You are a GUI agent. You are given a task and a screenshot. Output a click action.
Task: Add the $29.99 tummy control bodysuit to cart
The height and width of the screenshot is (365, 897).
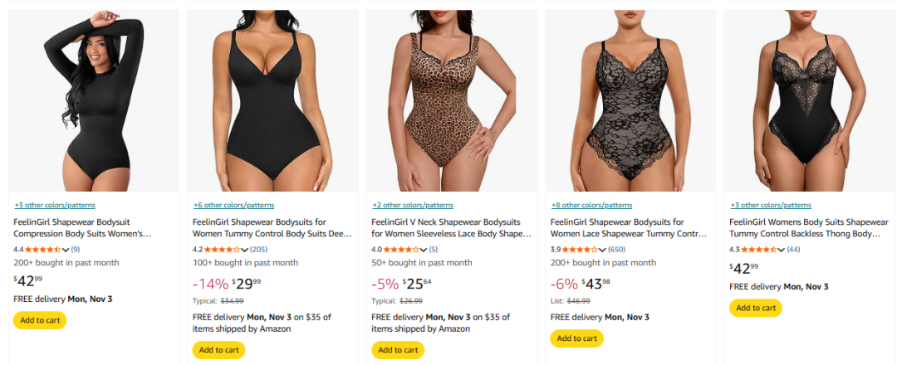(218, 350)
